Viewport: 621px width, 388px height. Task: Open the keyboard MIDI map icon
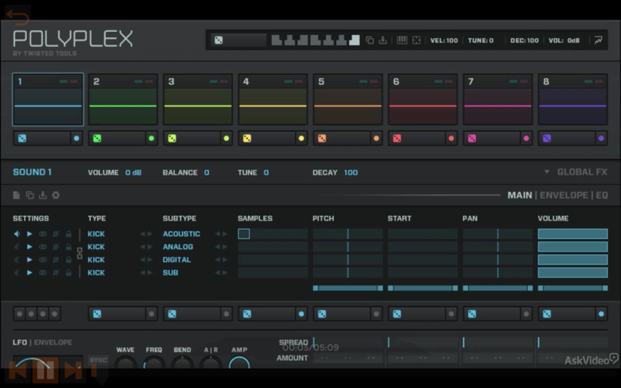pos(402,40)
